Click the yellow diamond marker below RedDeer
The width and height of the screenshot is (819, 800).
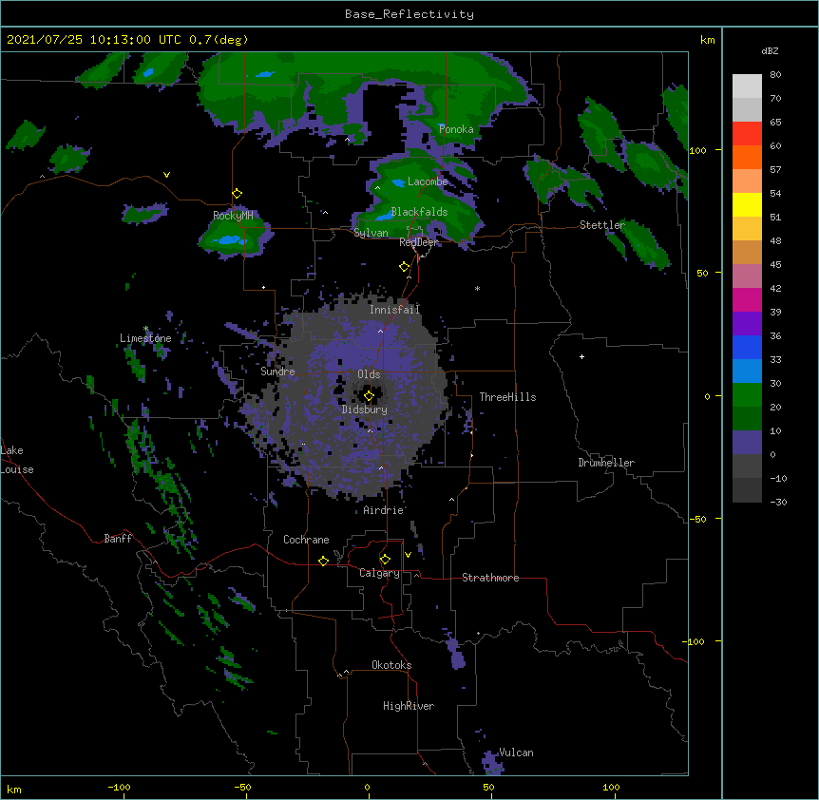pyautogui.click(x=404, y=267)
